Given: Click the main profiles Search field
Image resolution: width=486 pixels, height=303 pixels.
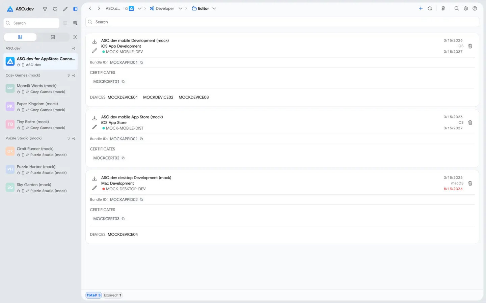Looking at the screenshot, I should tap(282, 22).
